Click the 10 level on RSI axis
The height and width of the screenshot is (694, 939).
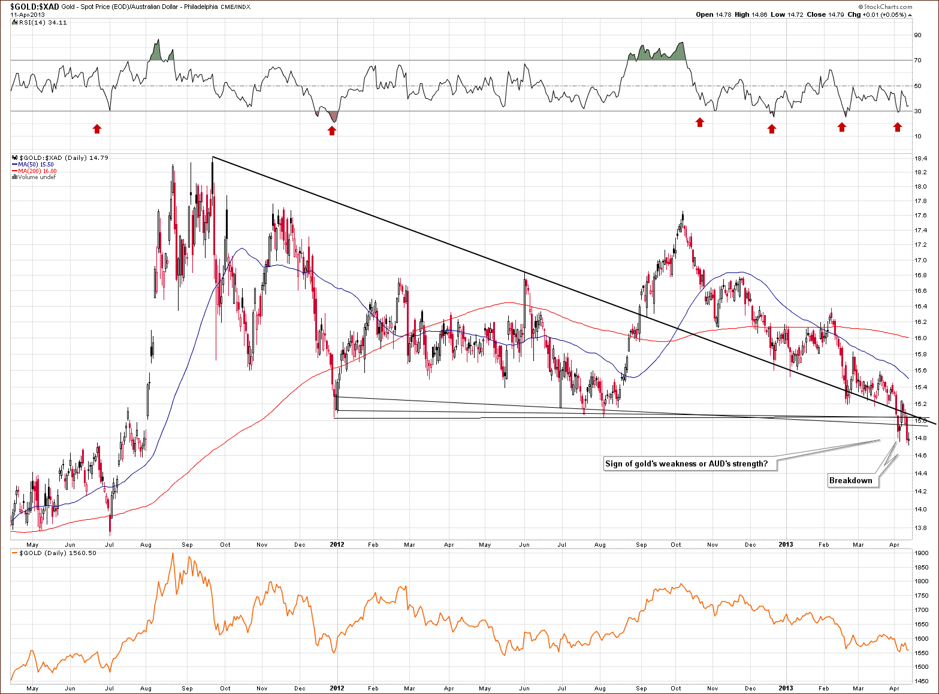tap(917, 137)
